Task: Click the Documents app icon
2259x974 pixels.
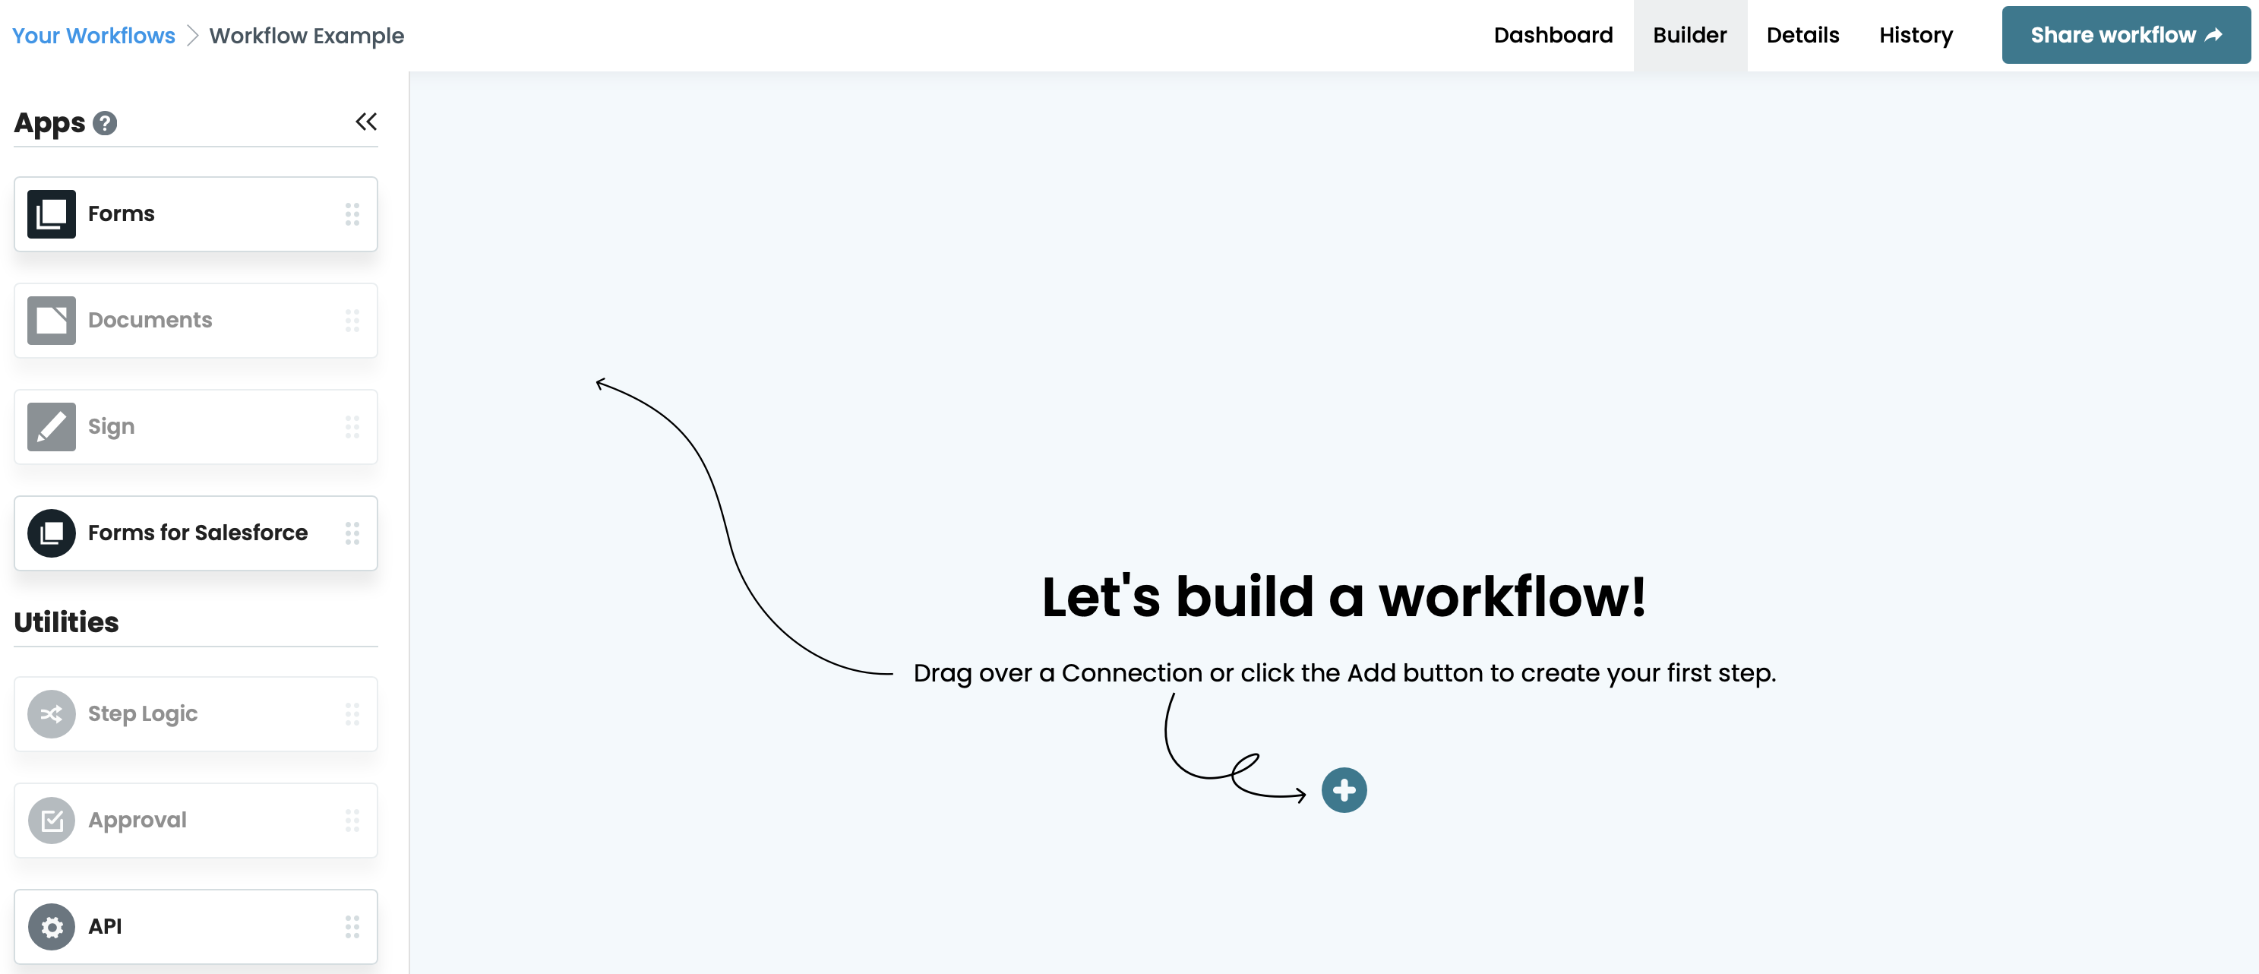Action: (51, 321)
